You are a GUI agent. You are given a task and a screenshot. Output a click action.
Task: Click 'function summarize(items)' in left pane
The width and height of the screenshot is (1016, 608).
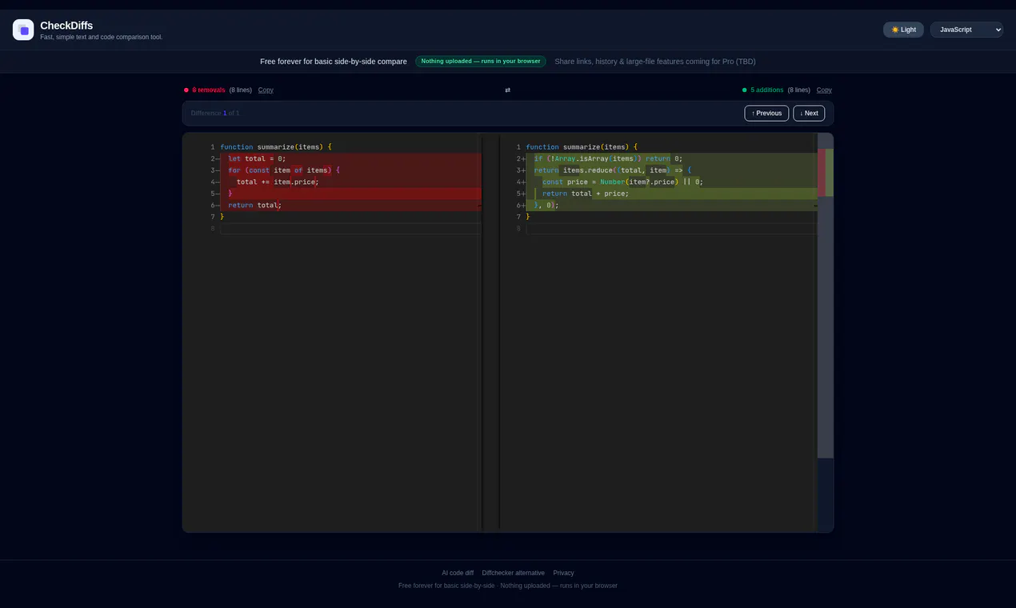275,147
